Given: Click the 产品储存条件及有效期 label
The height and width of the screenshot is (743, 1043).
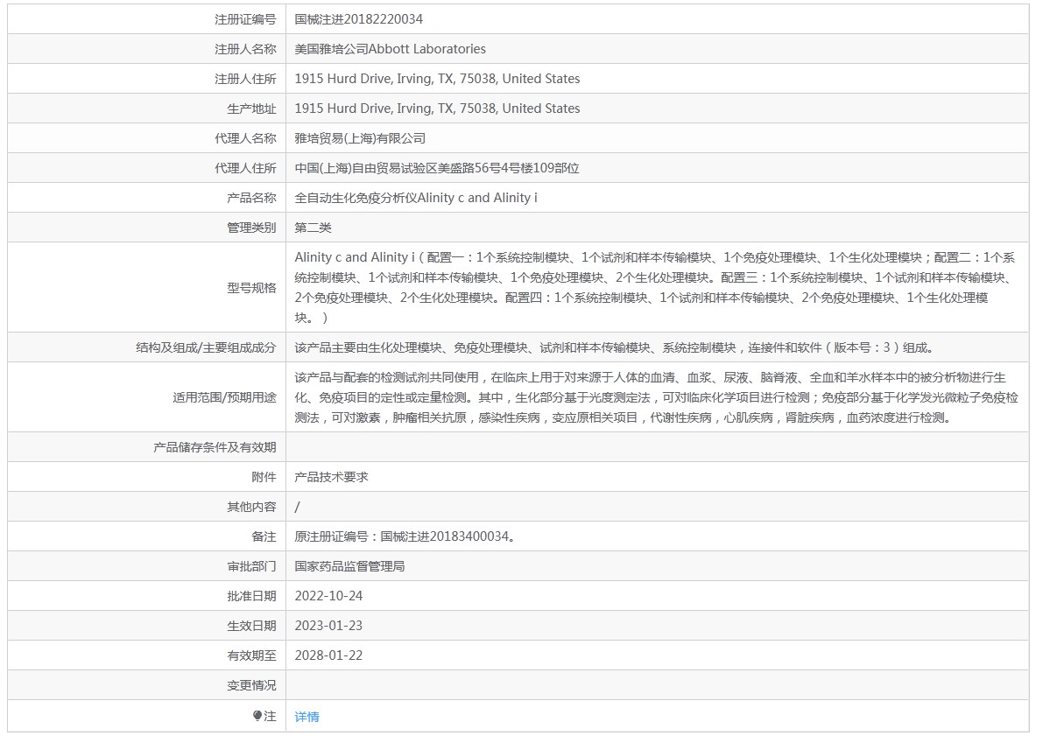Looking at the screenshot, I should tap(215, 447).
